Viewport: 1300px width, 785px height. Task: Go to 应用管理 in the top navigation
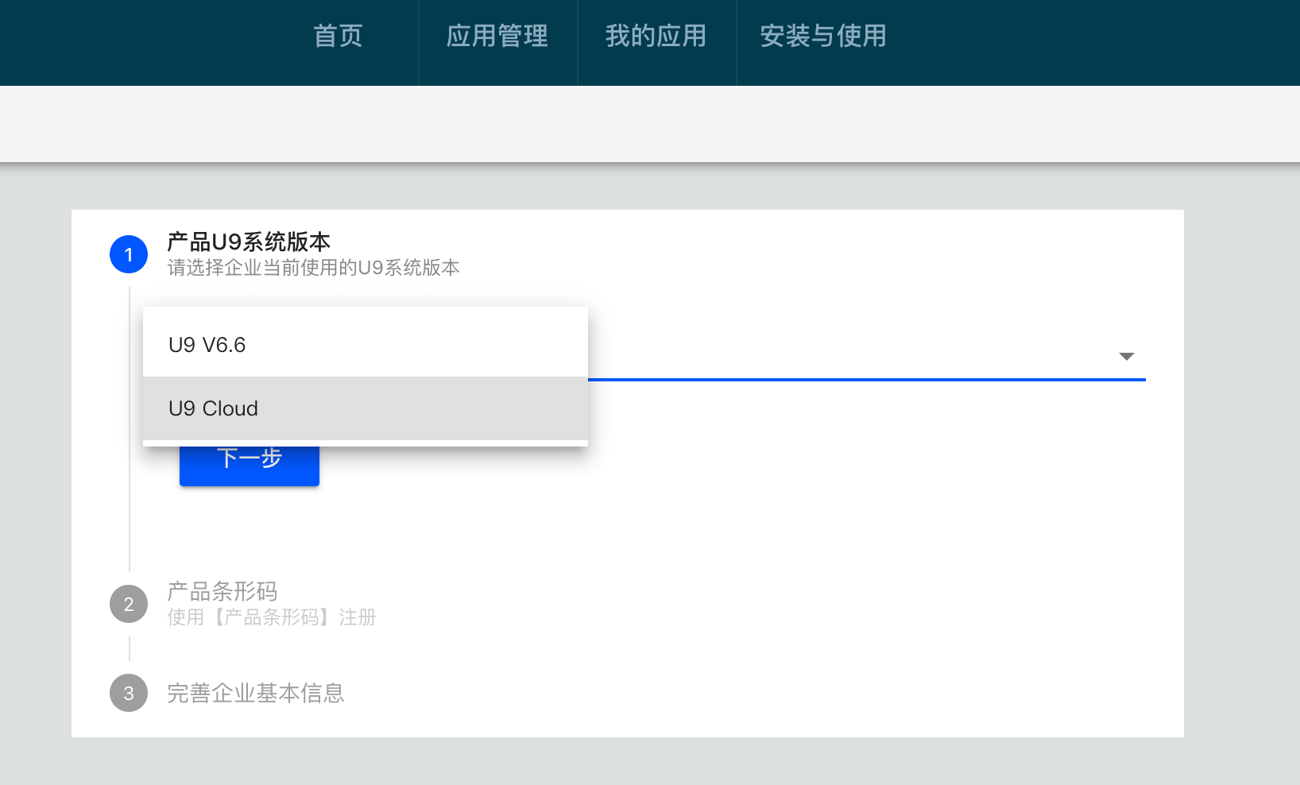click(x=497, y=36)
